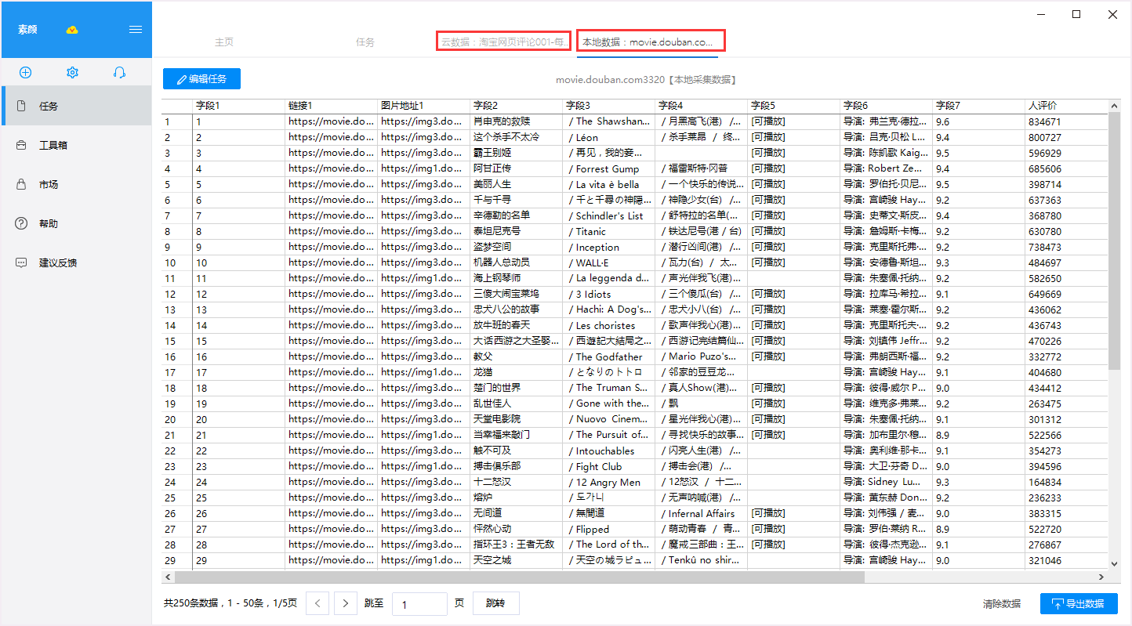Click the 字段1 column header
This screenshot has height=626, width=1132.
click(239, 106)
